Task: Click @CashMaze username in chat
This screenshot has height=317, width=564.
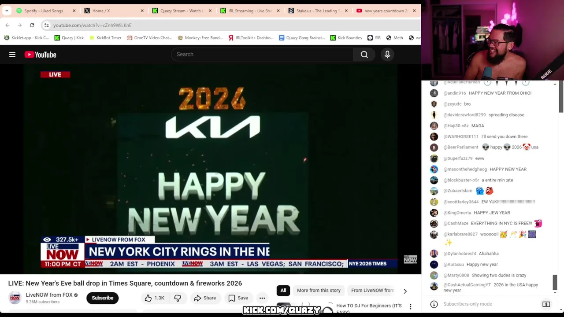Action: (x=456, y=224)
